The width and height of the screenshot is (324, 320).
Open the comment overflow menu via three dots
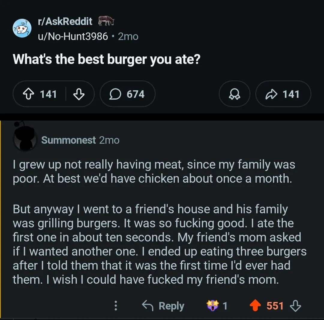click(116, 306)
